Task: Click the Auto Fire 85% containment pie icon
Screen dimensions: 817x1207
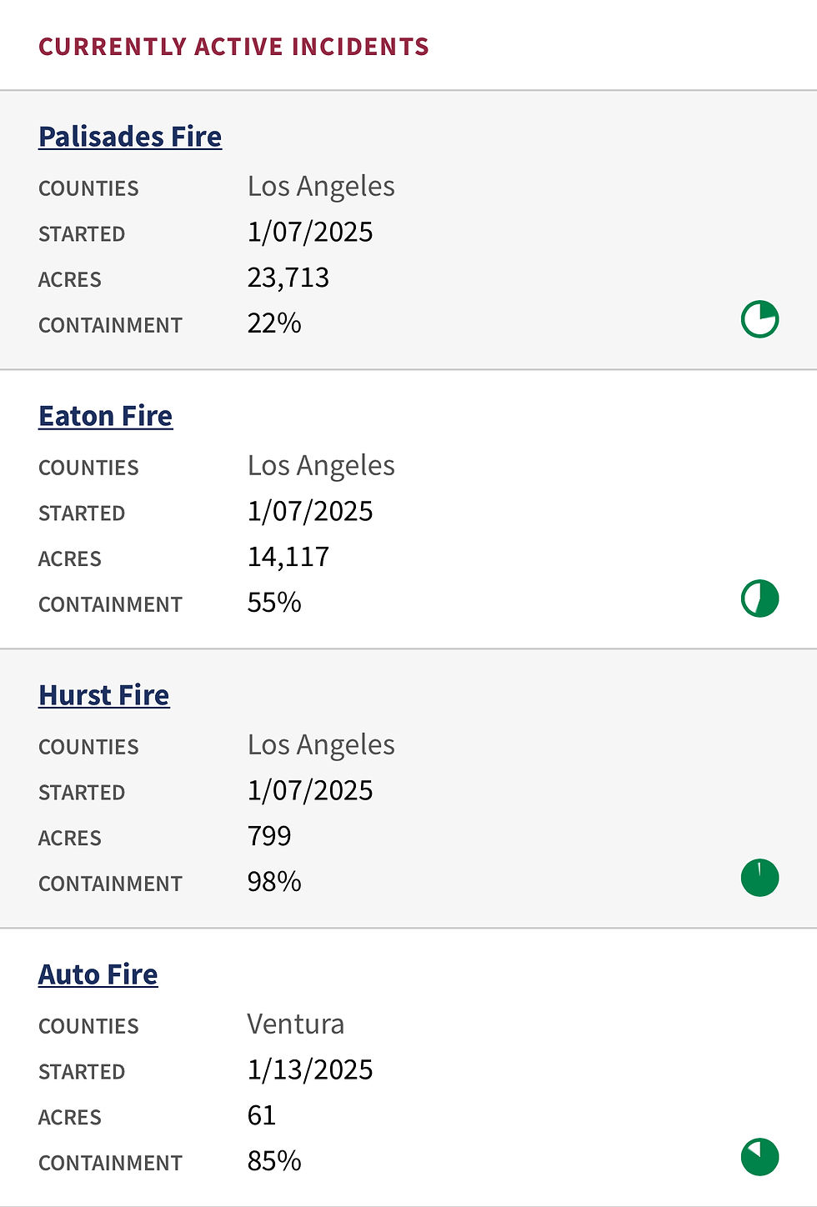Action: pyautogui.click(x=759, y=1157)
